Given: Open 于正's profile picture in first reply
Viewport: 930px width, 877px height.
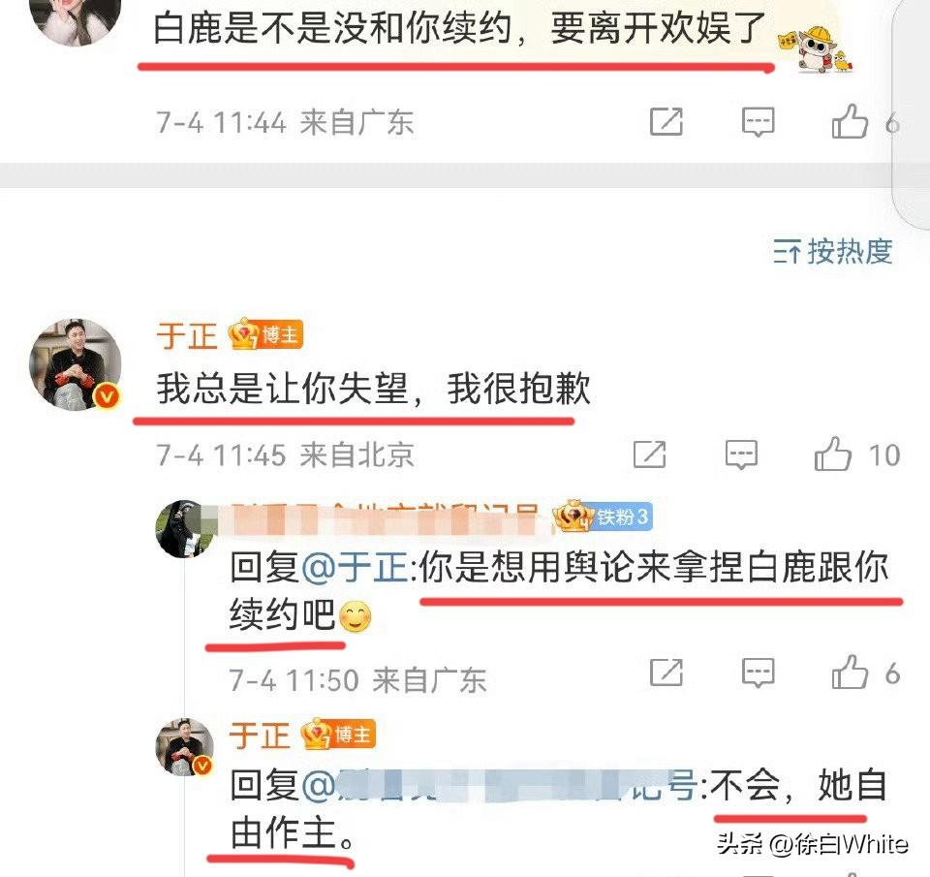Looking at the screenshot, I should pos(76,365).
